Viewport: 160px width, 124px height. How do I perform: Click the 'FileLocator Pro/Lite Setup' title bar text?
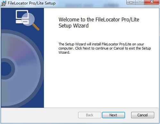coord(32,3)
